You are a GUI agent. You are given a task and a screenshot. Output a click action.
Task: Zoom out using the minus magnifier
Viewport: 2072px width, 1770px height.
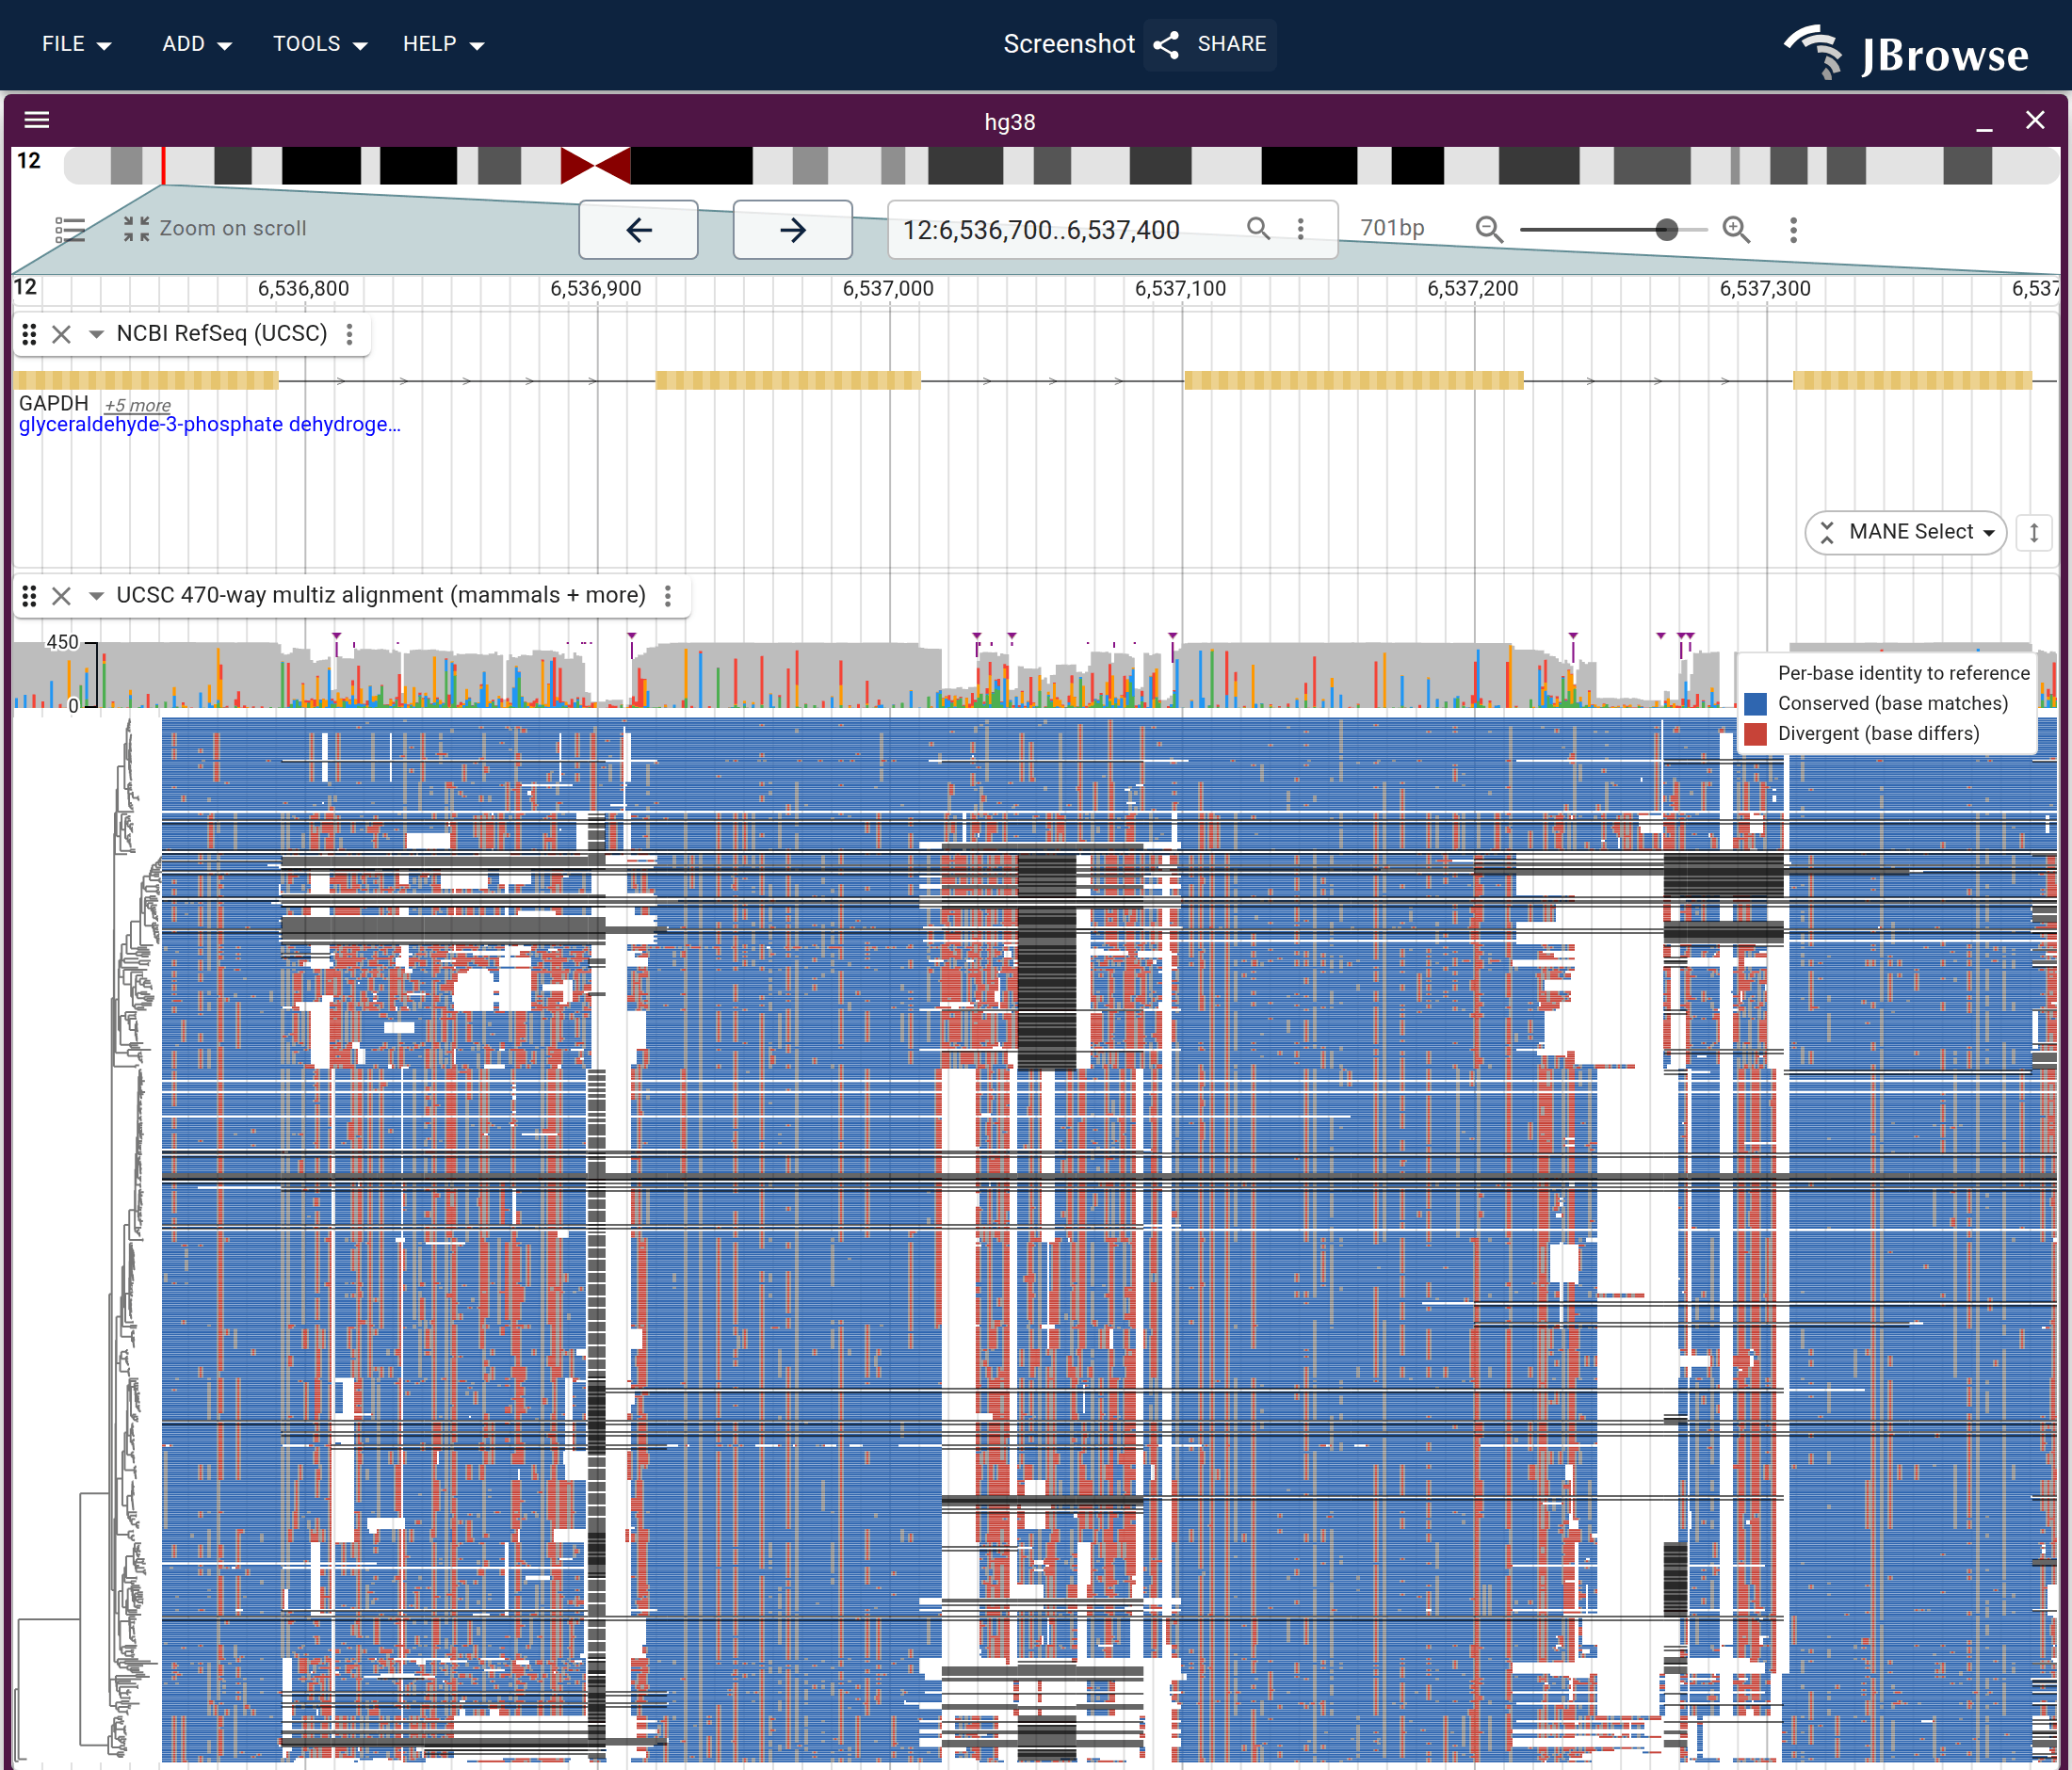(x=1490, y=230)
